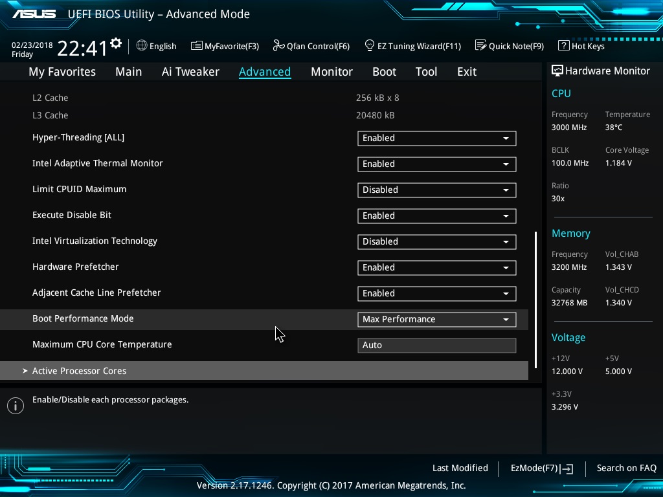Switch to EzMode(F7)
663x497 pixels.
point(542,469)
